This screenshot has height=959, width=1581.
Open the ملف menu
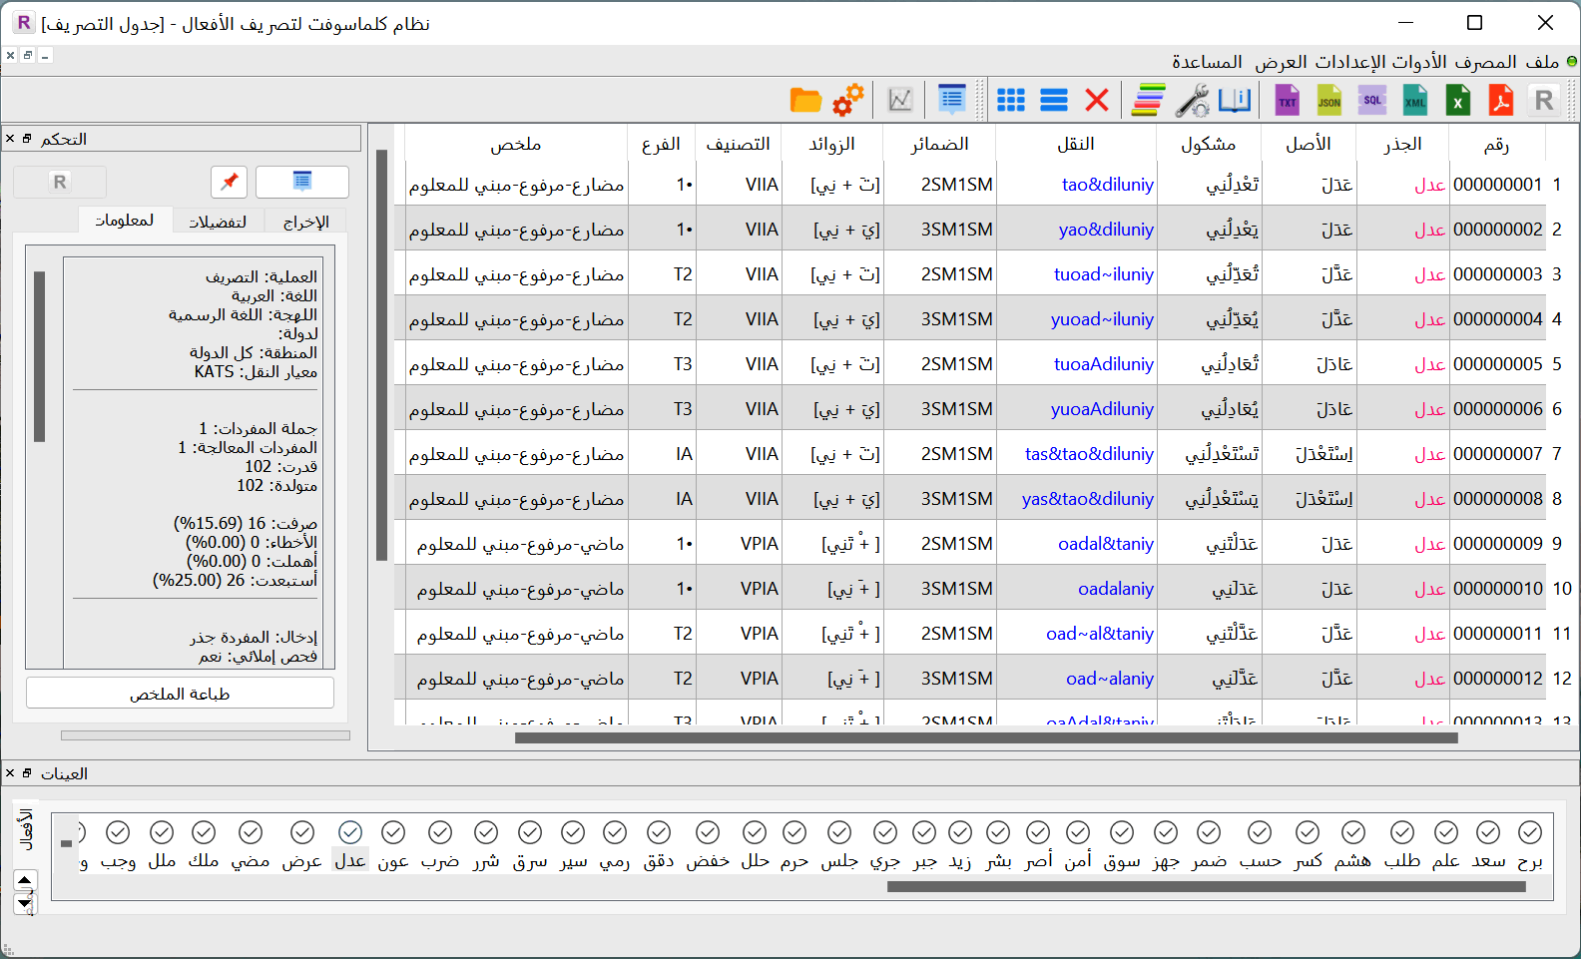pyautogui.click(x=1542, y=62)
